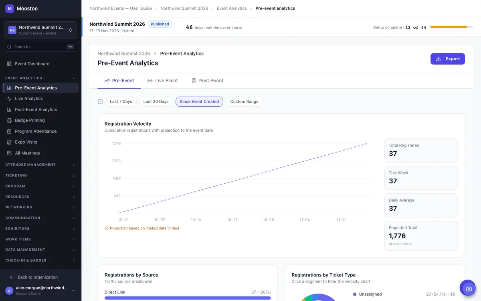The image size is (481, 301).
Task: Click the Program Attendance clipboard icon
Action: 9,131
